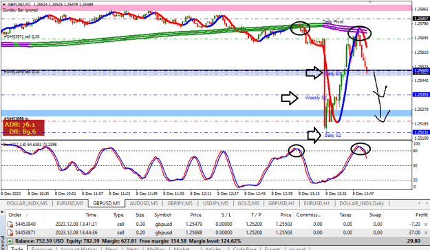This screenshot has height=250, width=430.
Task: Open the EURUSD,H1 chart tab
Action: [316, 203]
